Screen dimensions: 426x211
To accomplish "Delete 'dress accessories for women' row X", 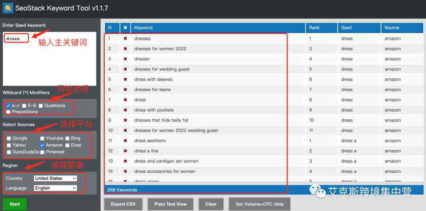I will pos(125,171).
